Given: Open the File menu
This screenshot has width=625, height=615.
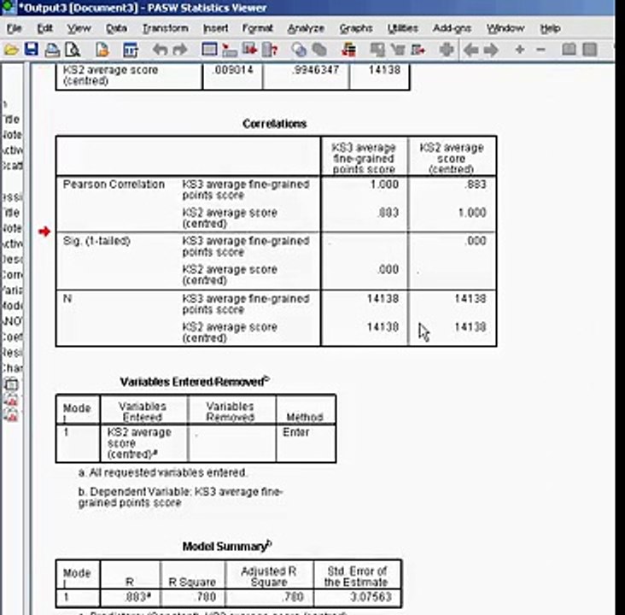Looking at the screenshot, I should click(15, 28).
